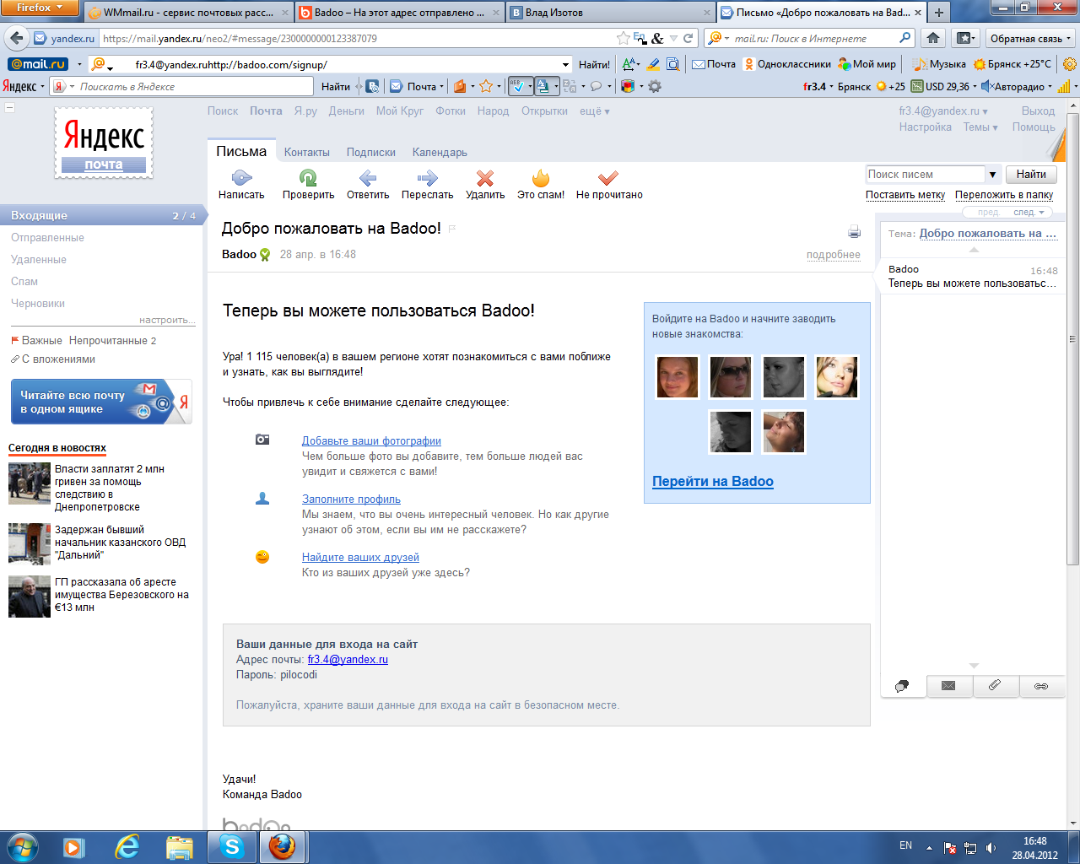Screen dimensions: 1080x864
Task: Open the Темы themes dropdown
Action: (x=980, y=127)
